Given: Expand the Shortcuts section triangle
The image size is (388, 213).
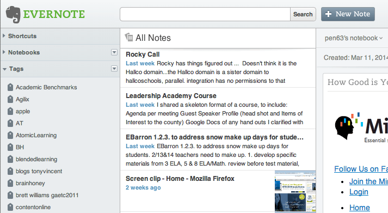Looking at the screenshot, I should tap(4, 36).
